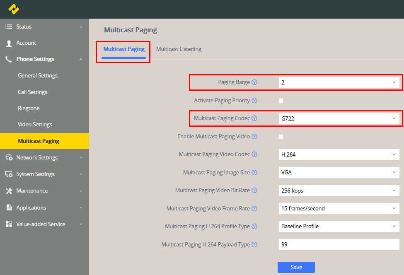The image size is (404, 275).
Task: Click the Network Settings label
Action: 37,157
